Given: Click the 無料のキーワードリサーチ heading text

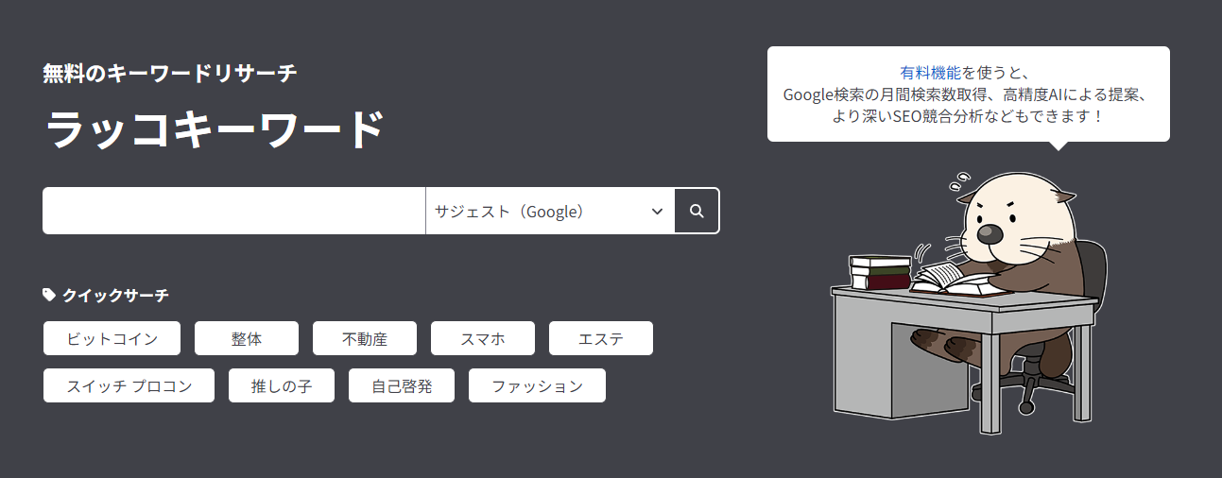Looking at the screenshot, I should 170,74.
